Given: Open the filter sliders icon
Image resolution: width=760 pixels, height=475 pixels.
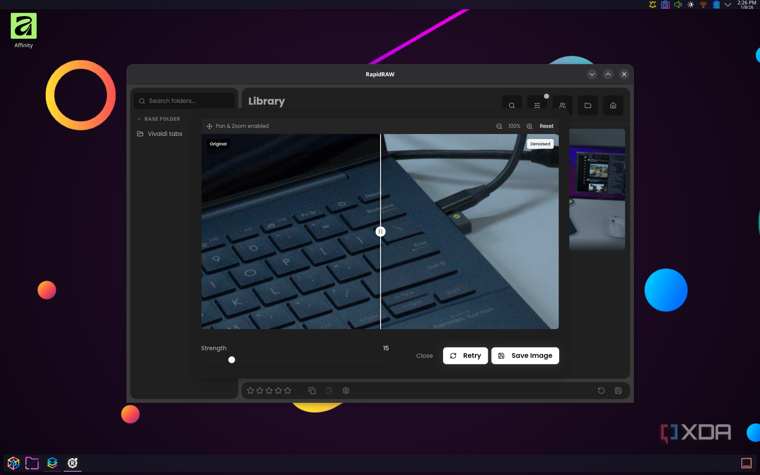Looking at the screenshot, I should click(x=537, y=106).
